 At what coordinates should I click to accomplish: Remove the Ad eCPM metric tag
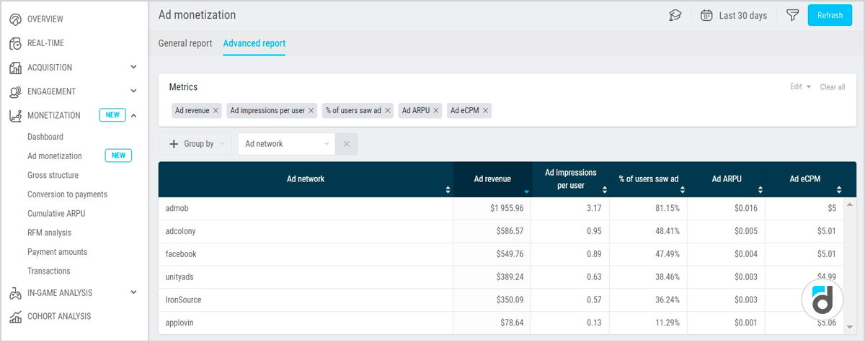486,111
